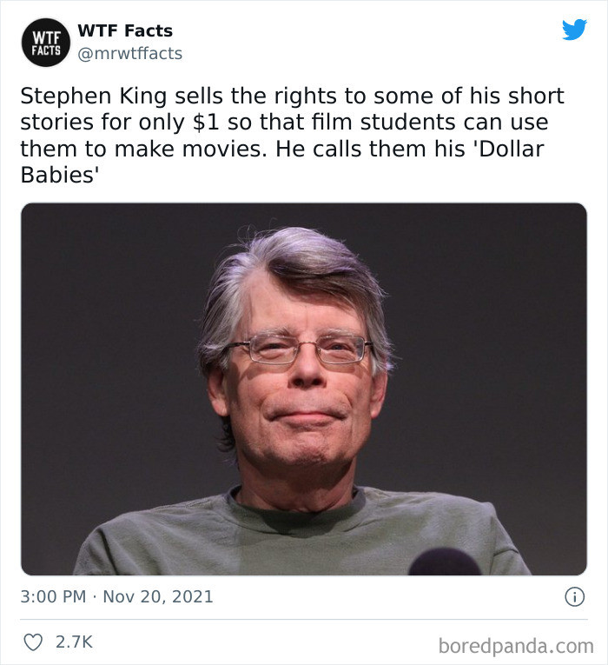Like the tweet with the heart icon

click(x=33, y=642)
